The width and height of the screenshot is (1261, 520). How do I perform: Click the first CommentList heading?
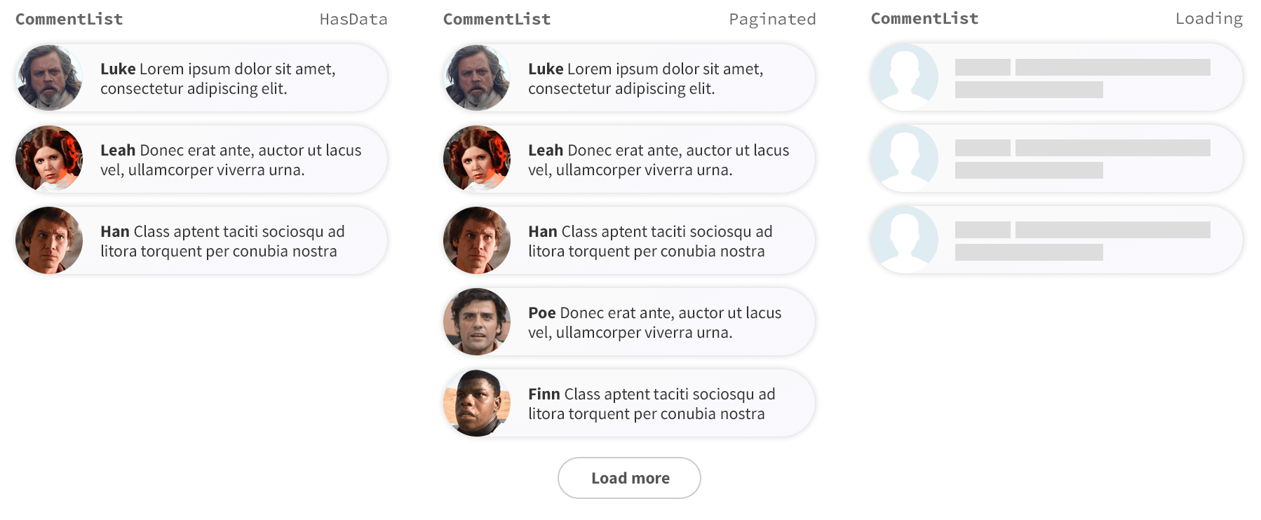68,19
